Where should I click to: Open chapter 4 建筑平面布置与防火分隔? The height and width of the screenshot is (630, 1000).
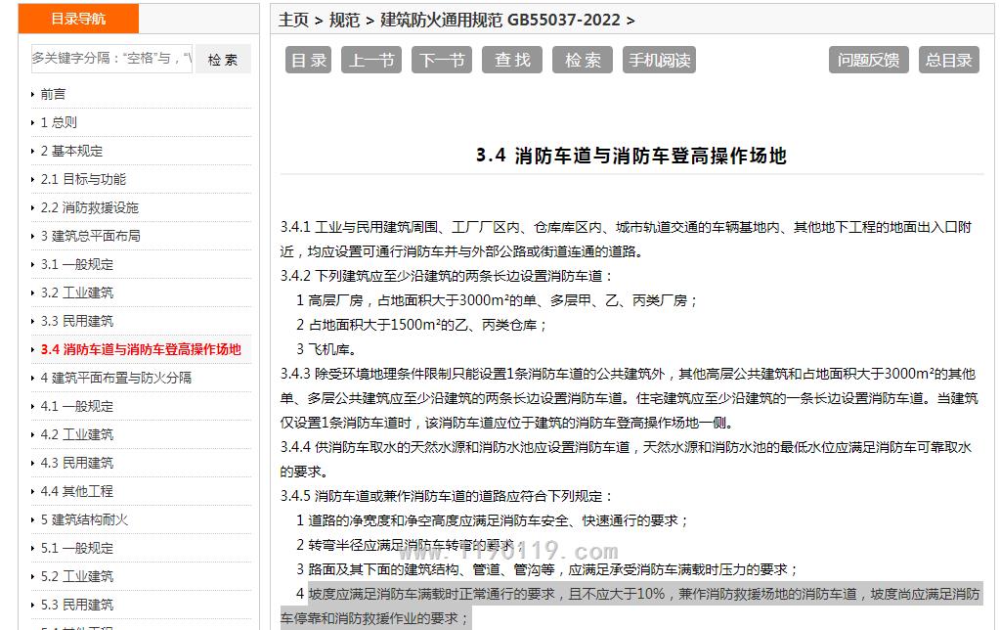[x=116, y=378]
